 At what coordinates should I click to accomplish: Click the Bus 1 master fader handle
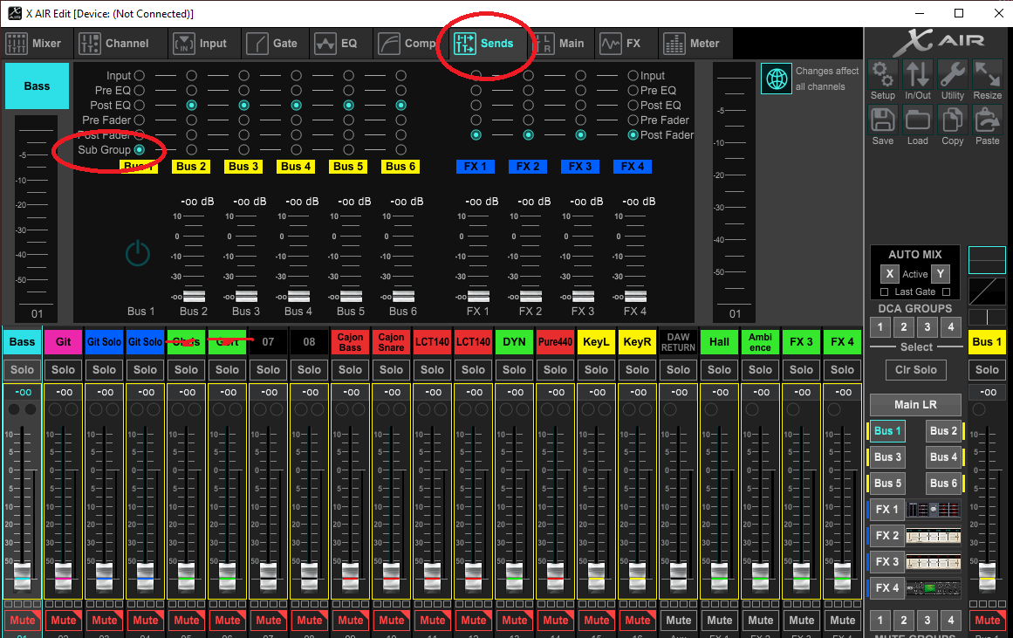click(987, 575)
